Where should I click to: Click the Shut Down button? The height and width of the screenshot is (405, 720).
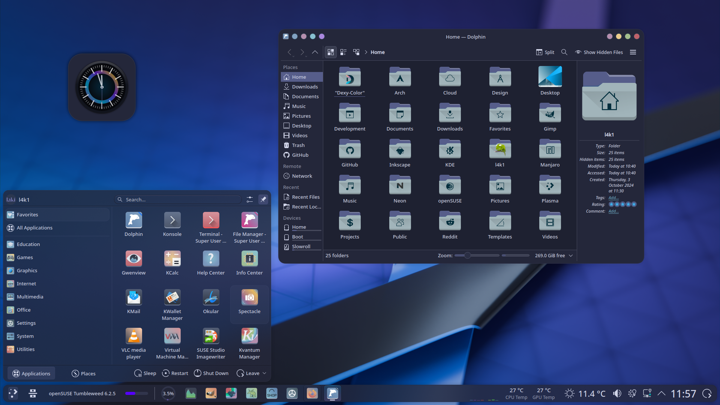[x=211, y=373]
